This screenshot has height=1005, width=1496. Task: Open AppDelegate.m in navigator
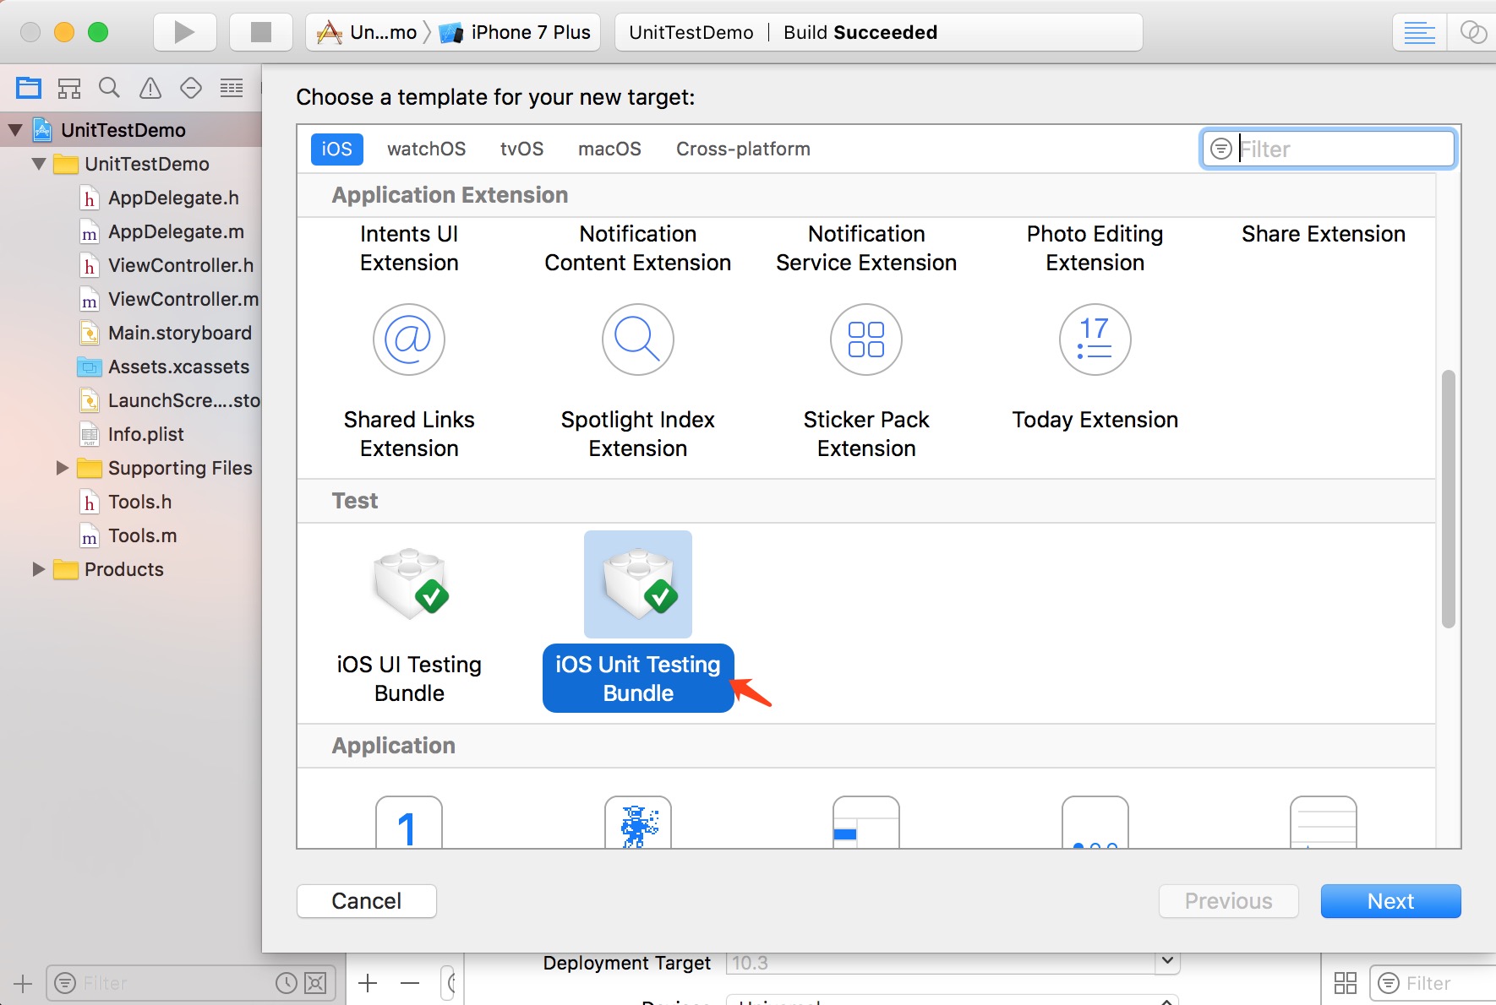(176, 231)
